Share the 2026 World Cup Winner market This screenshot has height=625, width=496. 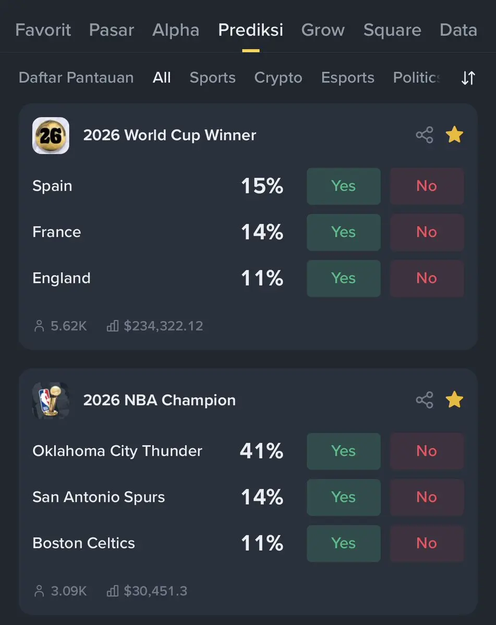[424, 135]
